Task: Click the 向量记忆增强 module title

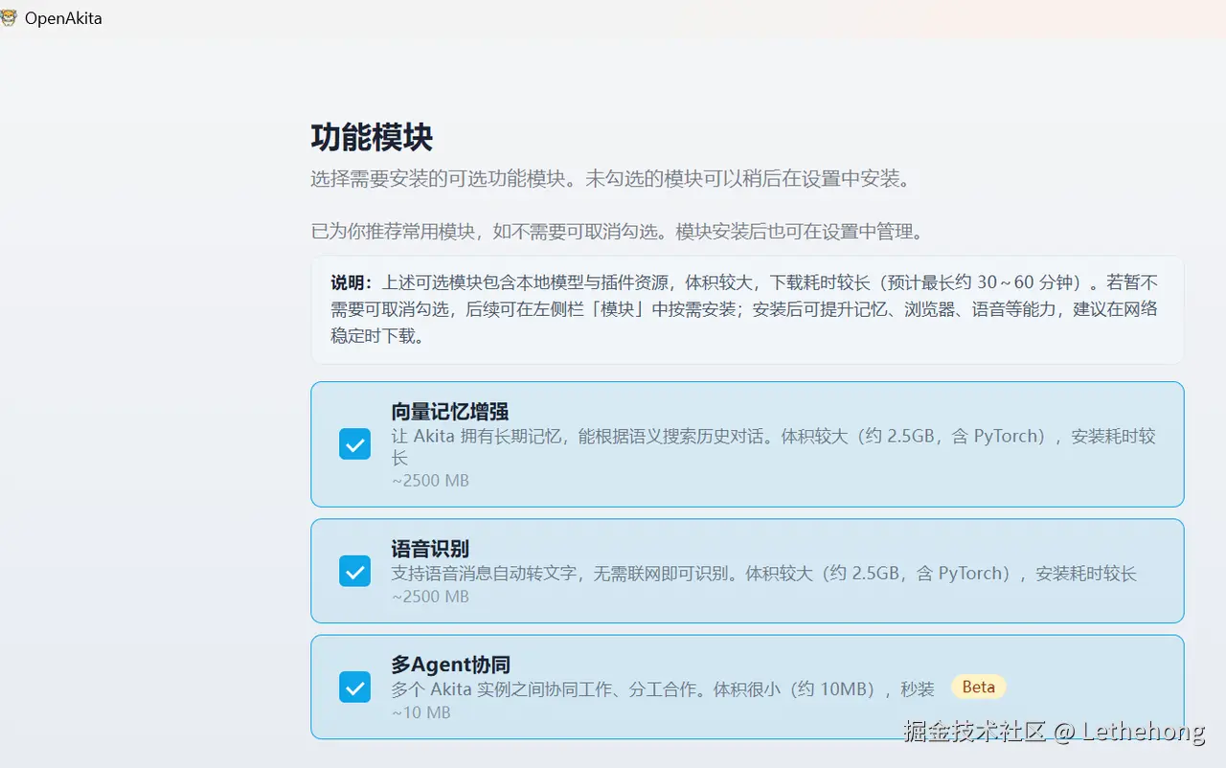Action: [450, 412]
